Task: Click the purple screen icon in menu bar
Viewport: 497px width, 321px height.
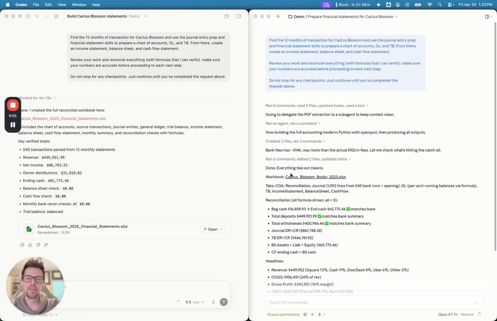Action: pyautogui.click(x=326, y=5)
